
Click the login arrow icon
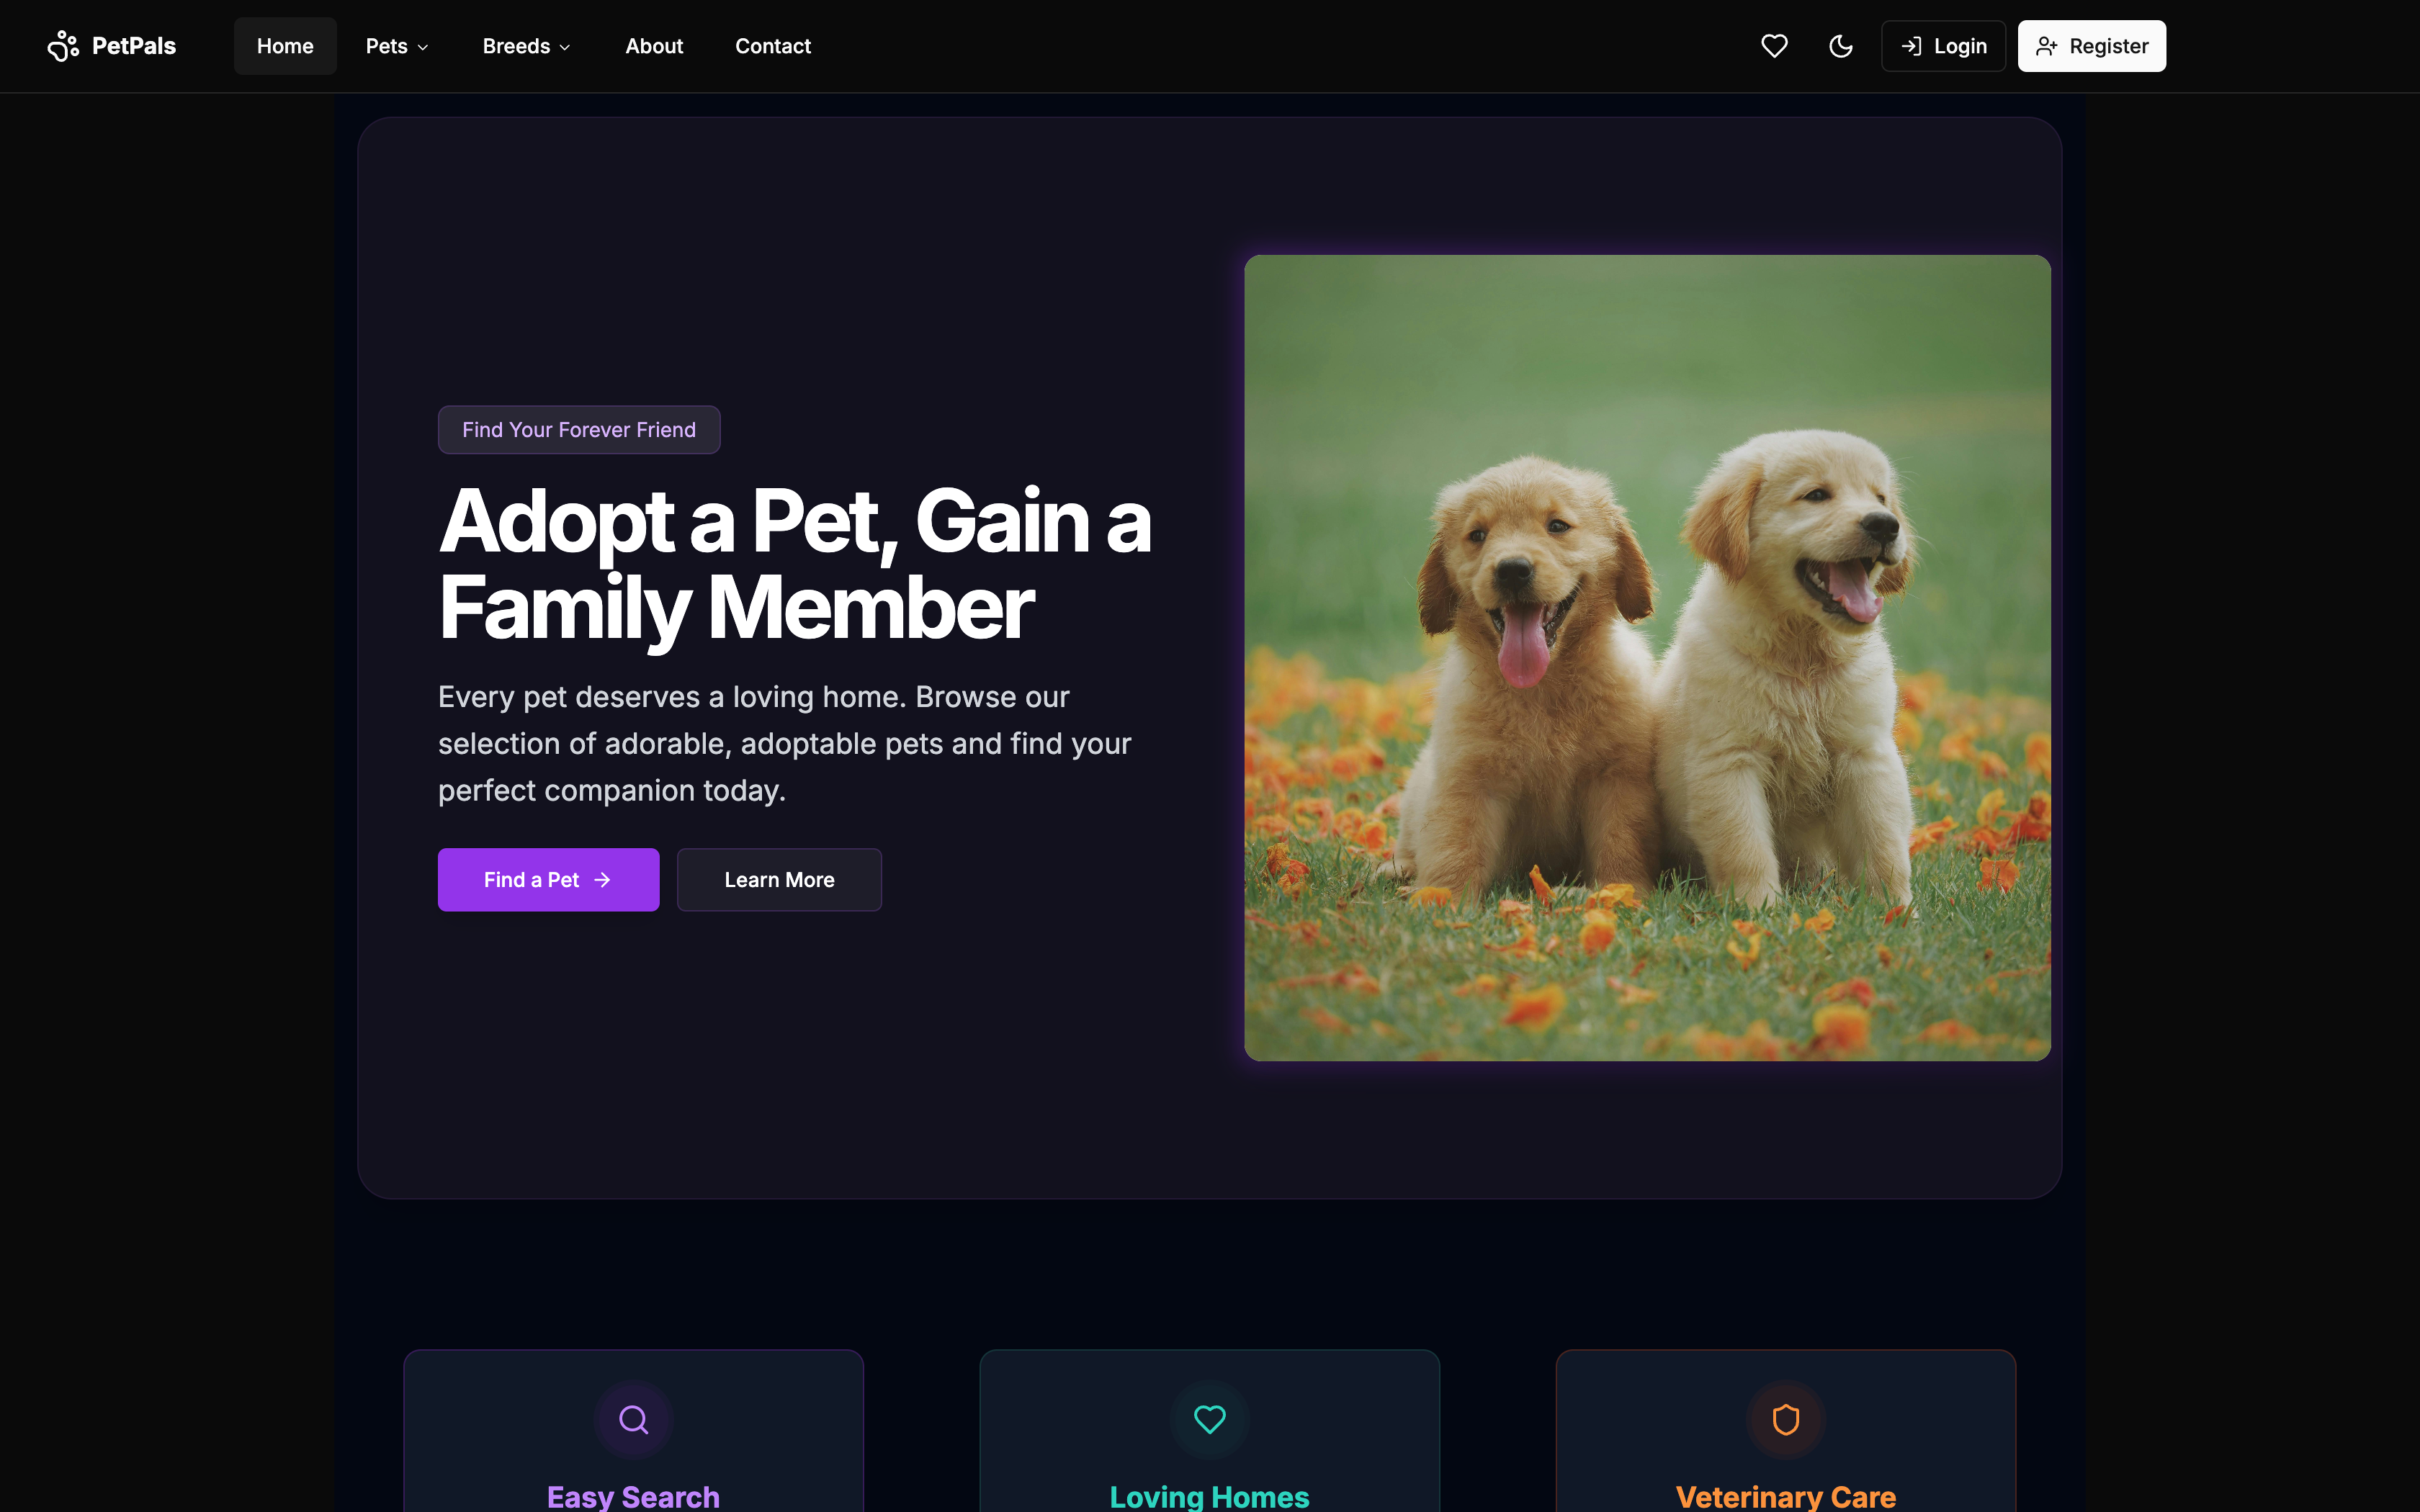click(1911, 46)
